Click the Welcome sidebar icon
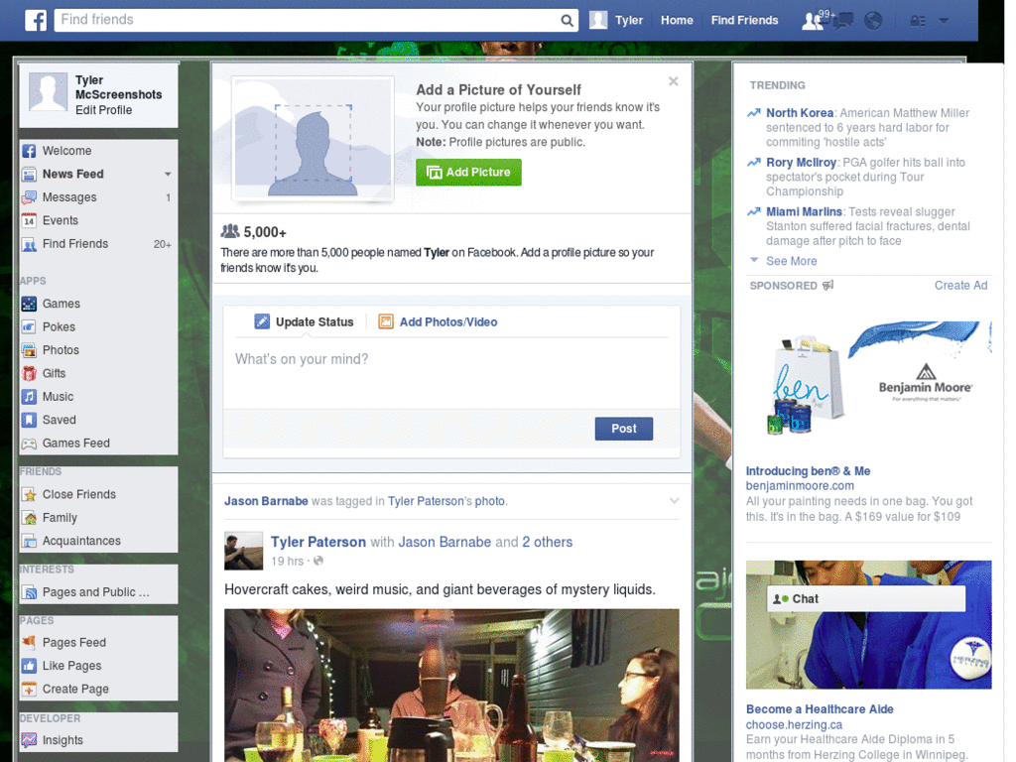Image resolution: width=1016 pixels, height=762 pixels. [29, 151]
